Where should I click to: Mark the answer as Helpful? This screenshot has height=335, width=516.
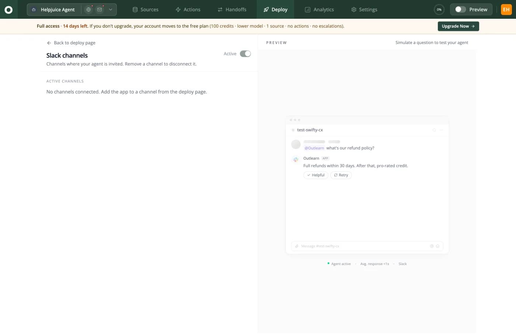(x=316, y=175)
